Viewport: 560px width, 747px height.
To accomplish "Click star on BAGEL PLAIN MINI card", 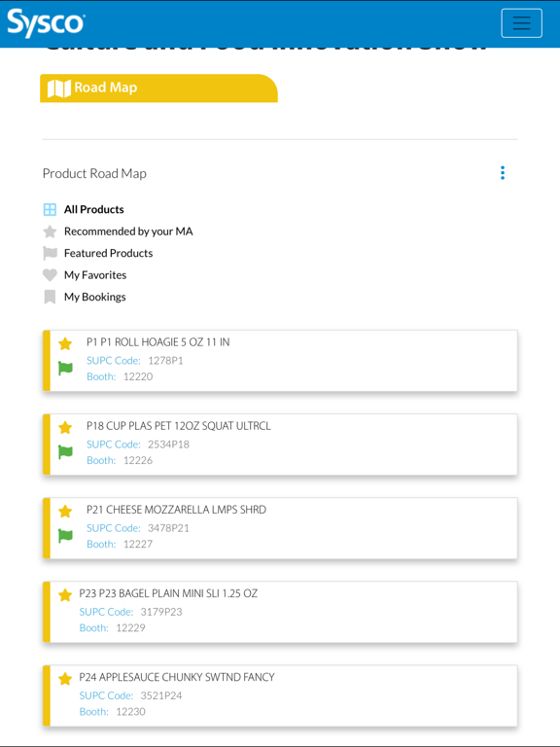I will [x=65, y=595].
